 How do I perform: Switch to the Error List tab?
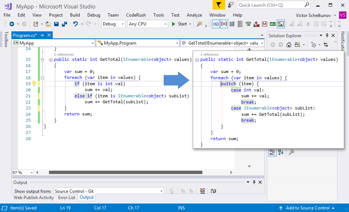67,198
